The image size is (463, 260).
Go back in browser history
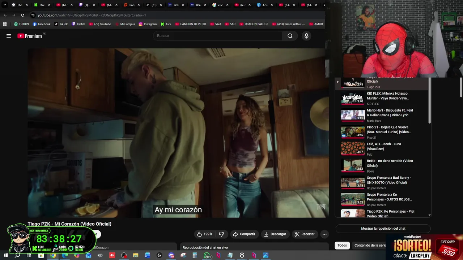pyautogui.click(x=5, y=15)
